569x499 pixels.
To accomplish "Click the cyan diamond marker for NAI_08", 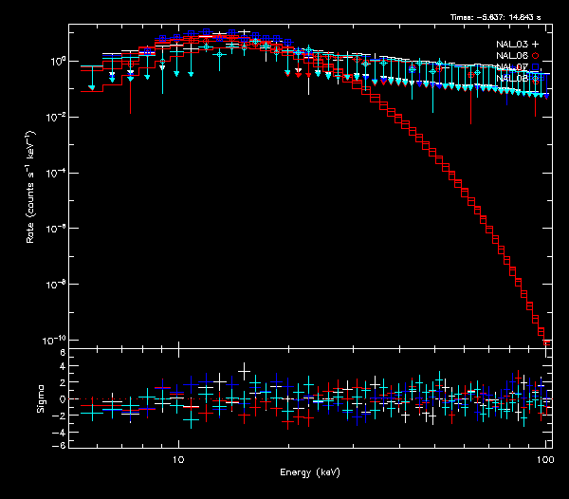I will point(536,79).
